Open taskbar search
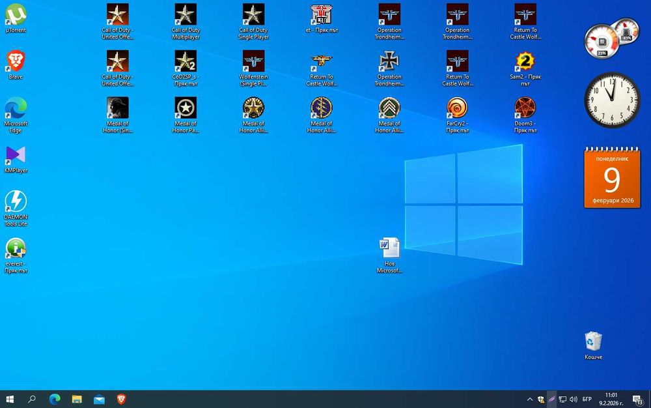Screen dimensions: 651x408 [x=31, y=400]
